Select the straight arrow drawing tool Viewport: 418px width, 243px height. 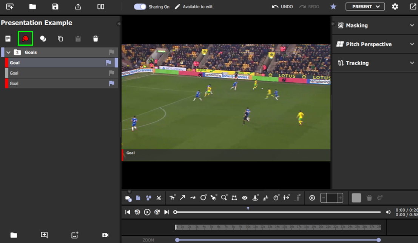click(x=182, y=197)
